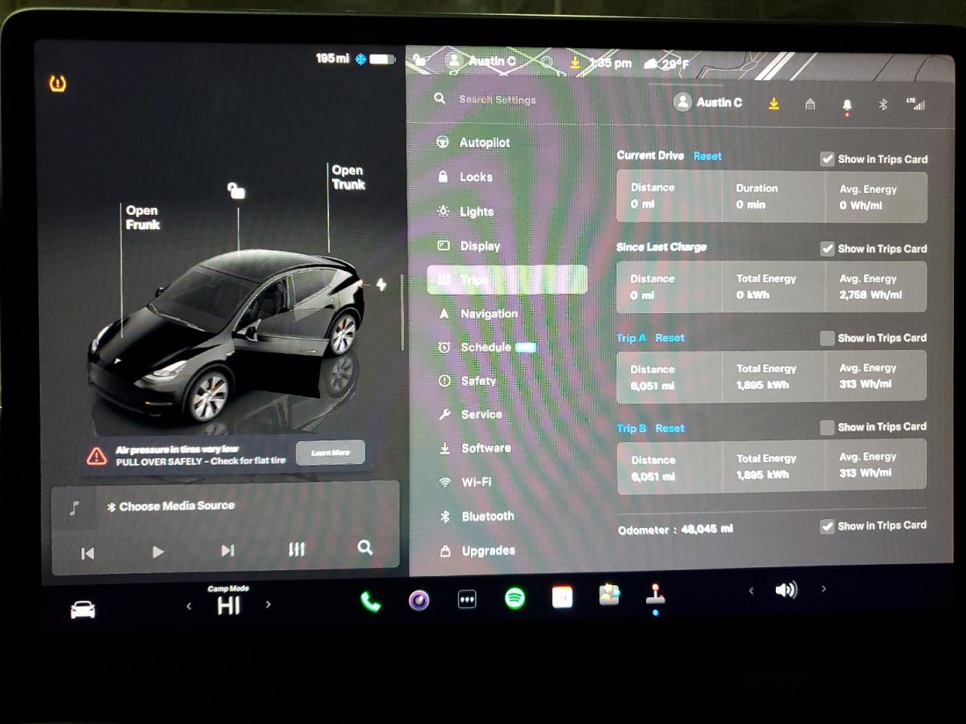This screenshot has height=724, width=966.
Task: Tap the LTE signal strength icon
Action: click(x=915, y=104)
